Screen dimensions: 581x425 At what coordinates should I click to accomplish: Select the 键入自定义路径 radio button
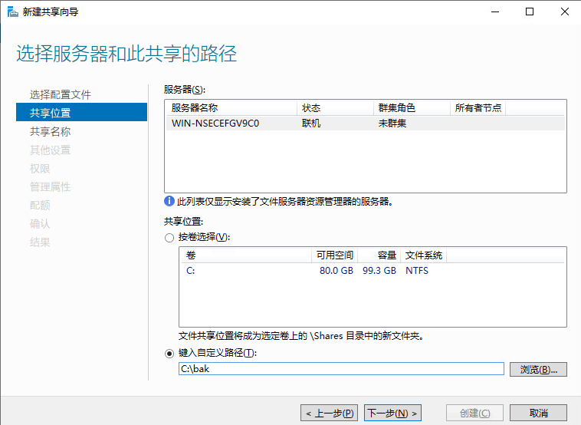point(169,353)
